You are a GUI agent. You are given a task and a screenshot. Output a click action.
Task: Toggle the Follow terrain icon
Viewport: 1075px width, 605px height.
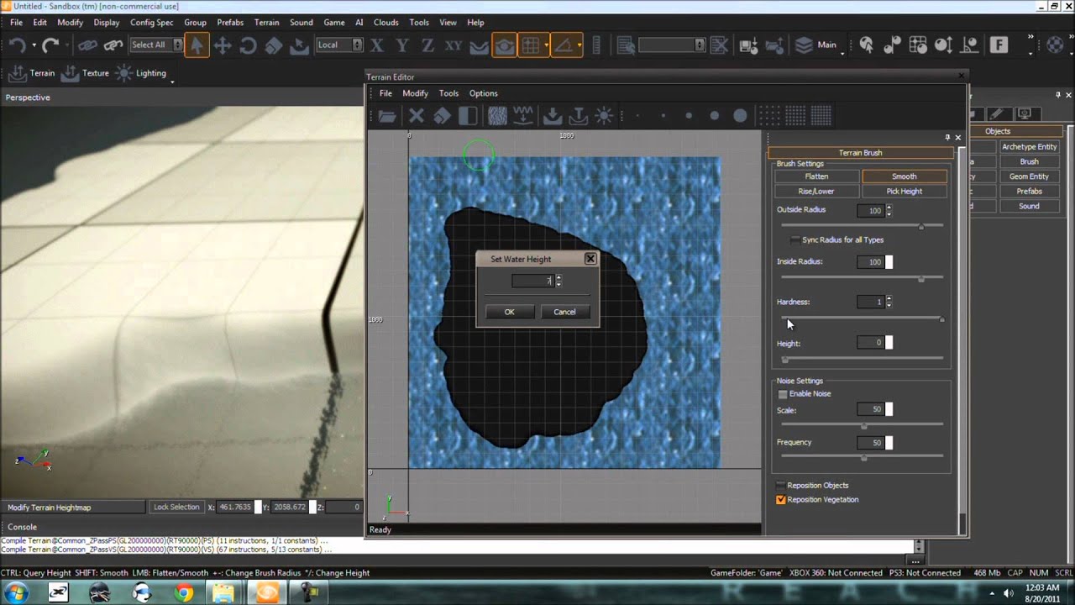[479, 45]
